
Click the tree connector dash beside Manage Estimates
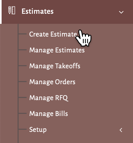[23, 50]
